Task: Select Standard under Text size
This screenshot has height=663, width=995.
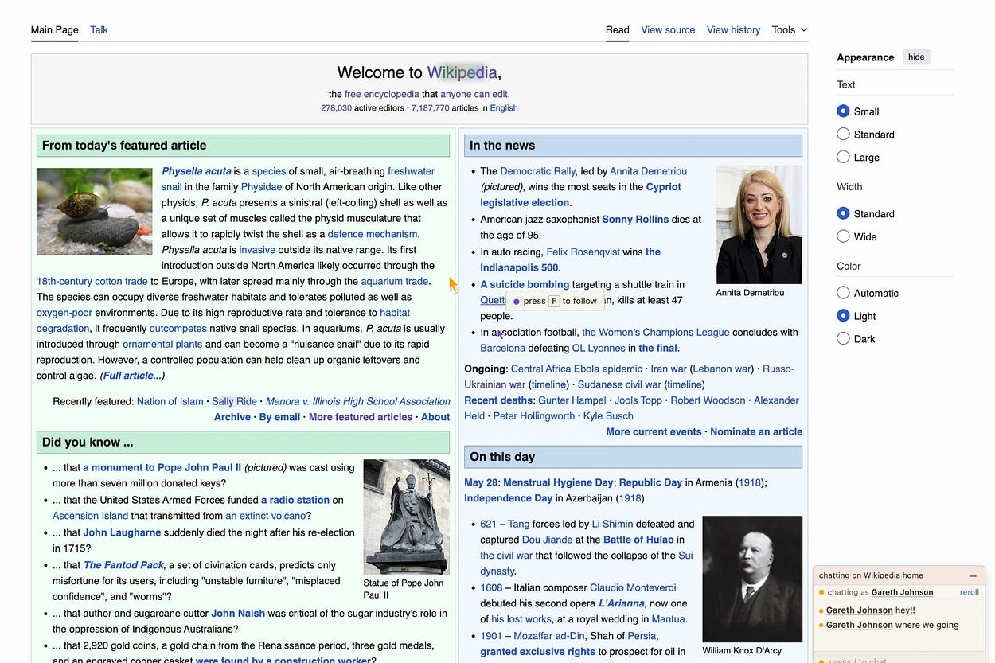Action: 843,135
